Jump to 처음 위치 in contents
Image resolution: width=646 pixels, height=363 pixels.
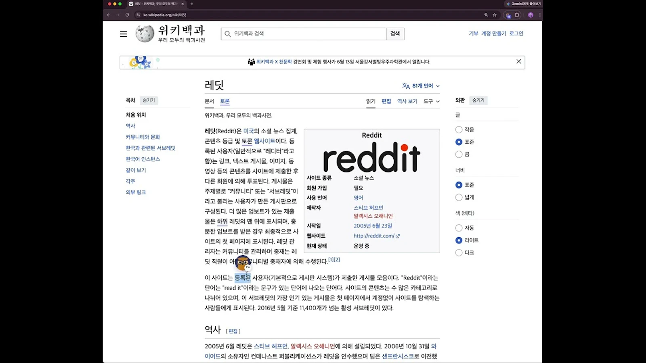pyautogui.click(x=136, y=115)
